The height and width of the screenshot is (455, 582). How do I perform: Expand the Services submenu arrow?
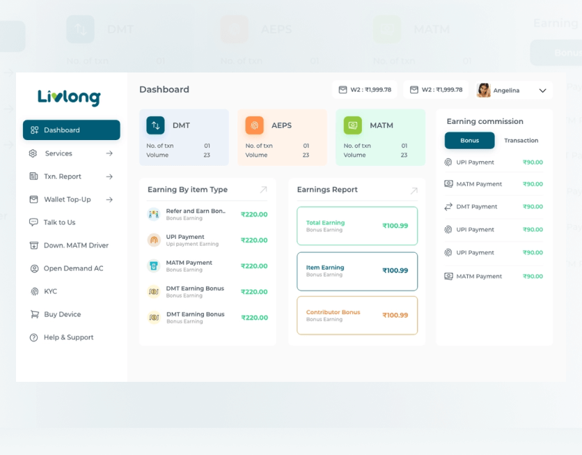coord(109,153)
